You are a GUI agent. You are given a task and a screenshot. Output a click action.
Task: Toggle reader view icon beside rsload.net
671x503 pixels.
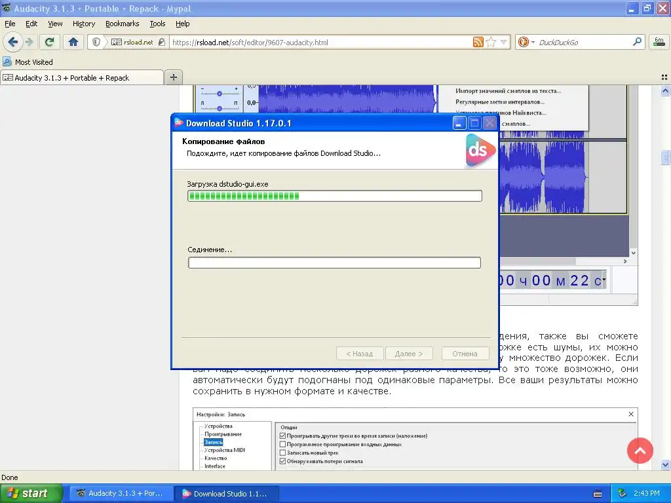coord(116,42)
